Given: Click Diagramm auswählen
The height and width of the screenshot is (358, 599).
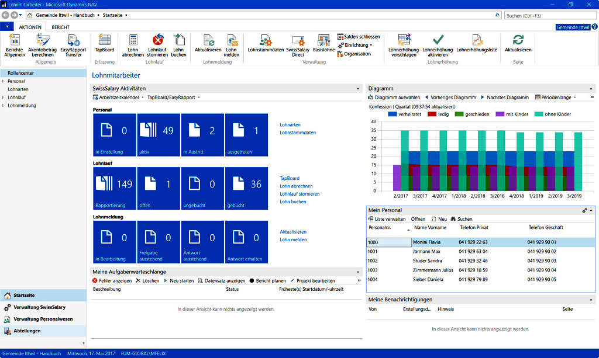Looking at the screenshot, I should pos(394,97).
